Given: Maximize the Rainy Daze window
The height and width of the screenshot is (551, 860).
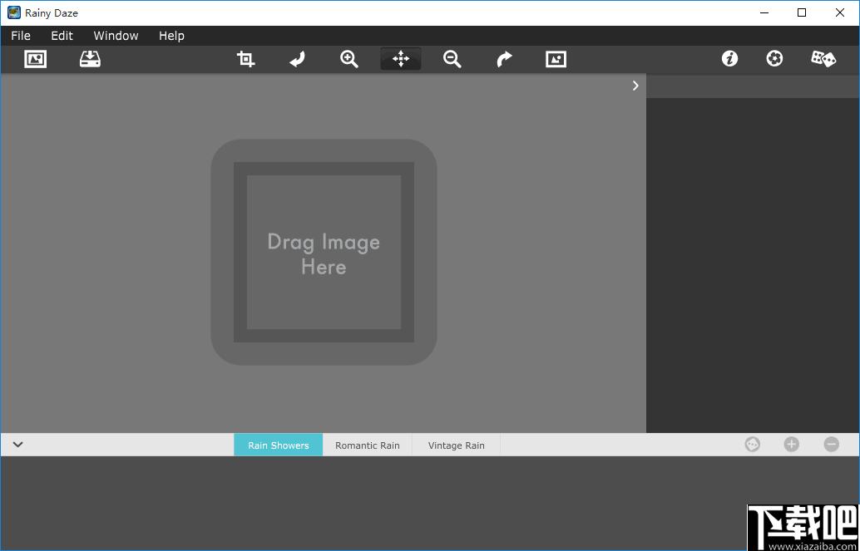Looking at the screenshot, I should tap(802, 12).
